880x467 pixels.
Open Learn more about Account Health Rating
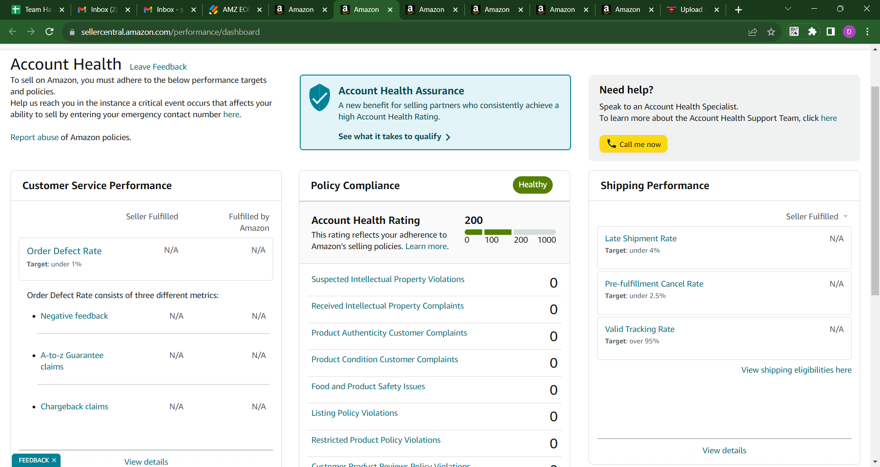[x=426, y=246]
